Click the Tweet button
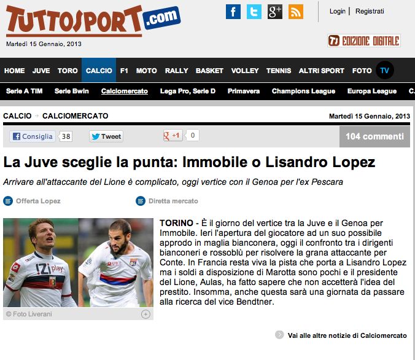 (106, 136)
